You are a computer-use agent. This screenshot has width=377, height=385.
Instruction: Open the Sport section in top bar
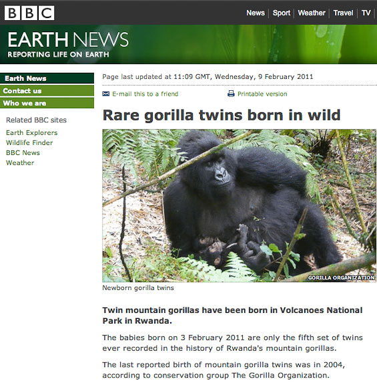point(282,13)
